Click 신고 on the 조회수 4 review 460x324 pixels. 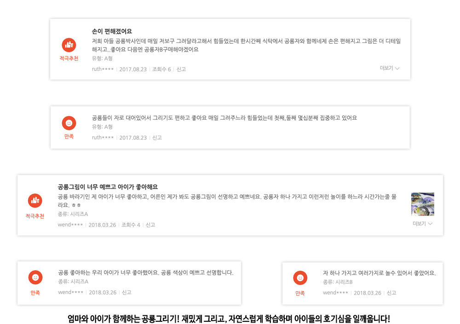150,225
